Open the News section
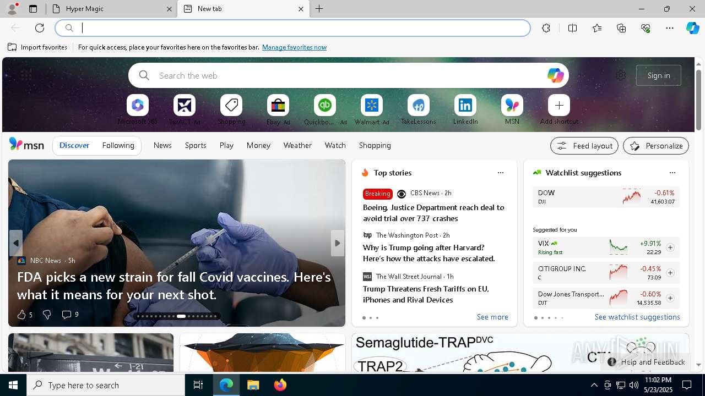 [162, 145]
